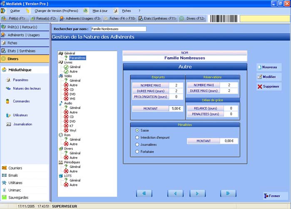Click the Commandes icon
291x209 pixels.
[7, 101]
